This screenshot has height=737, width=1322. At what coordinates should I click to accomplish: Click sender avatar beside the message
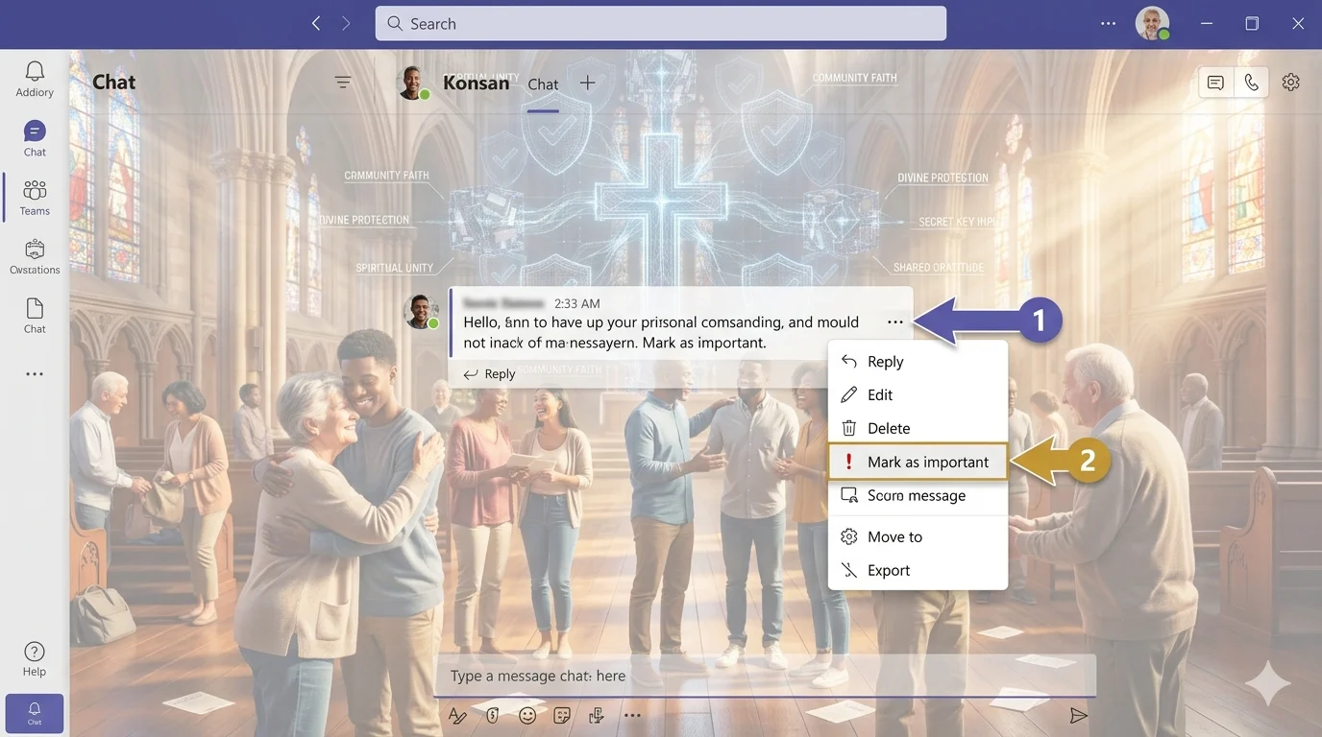pyautogui.click(x=421, y=312)
